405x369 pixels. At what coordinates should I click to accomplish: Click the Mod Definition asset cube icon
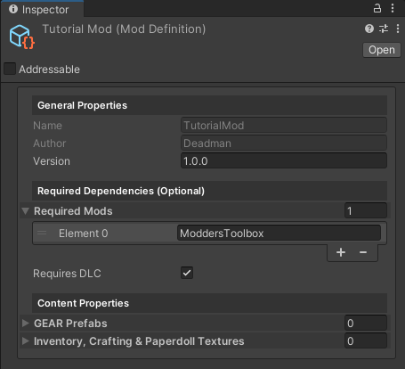tap(22, 37)
